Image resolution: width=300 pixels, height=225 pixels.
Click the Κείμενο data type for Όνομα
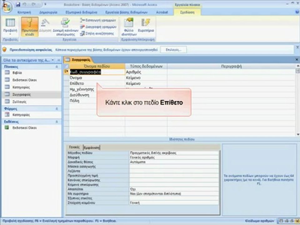click(146, 78)
